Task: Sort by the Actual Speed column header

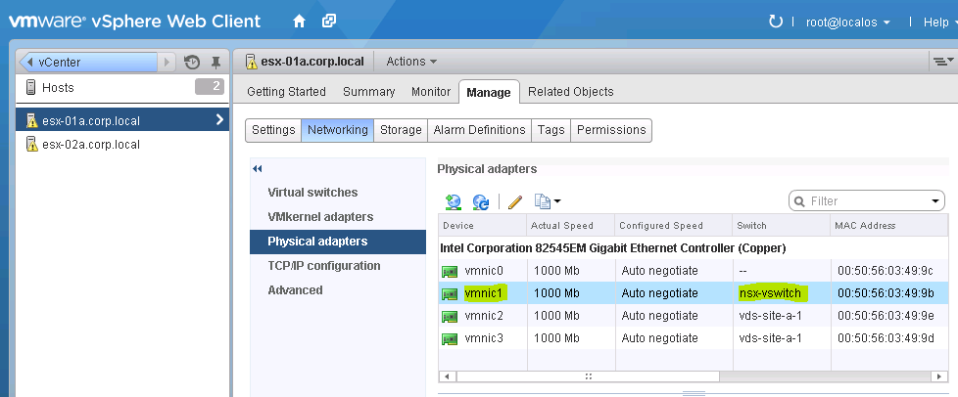Action: pyautogui.click(x=571, y=226)
